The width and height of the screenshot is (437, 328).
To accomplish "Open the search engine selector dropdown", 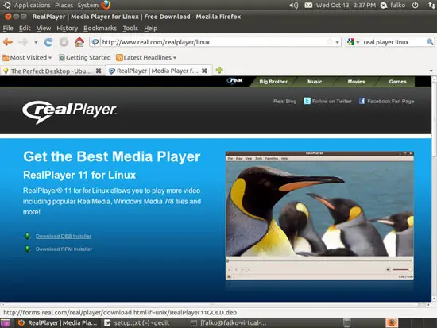I will click(353, 42).
